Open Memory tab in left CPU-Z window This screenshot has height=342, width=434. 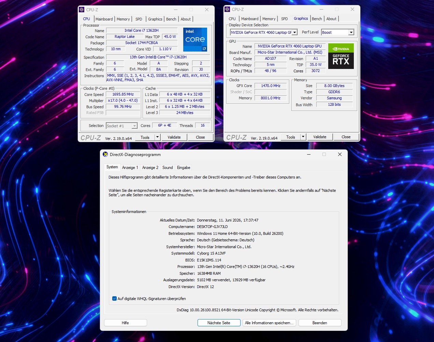[x=123, y=19]
